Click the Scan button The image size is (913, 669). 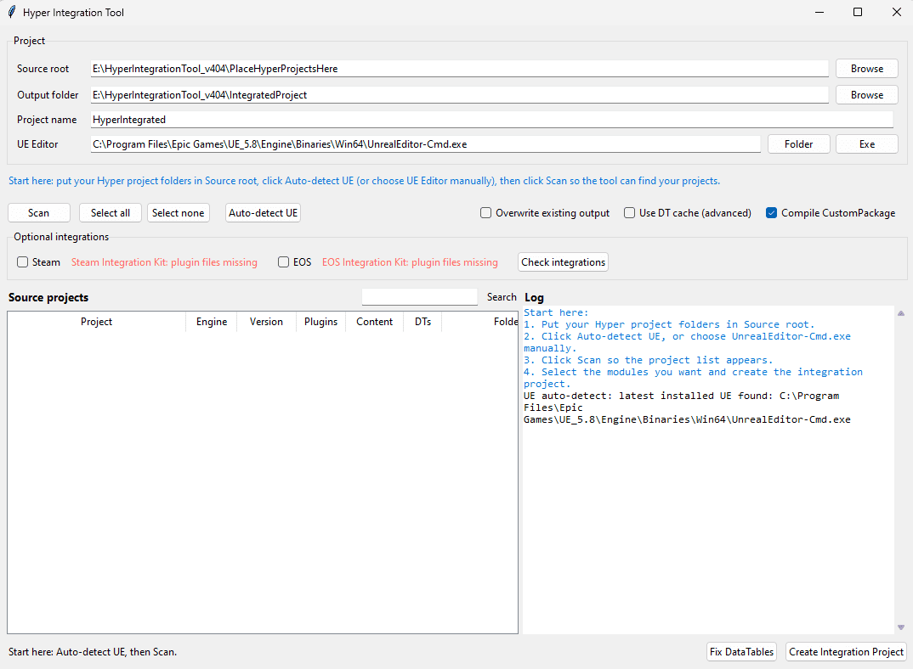tap(39, 213)
